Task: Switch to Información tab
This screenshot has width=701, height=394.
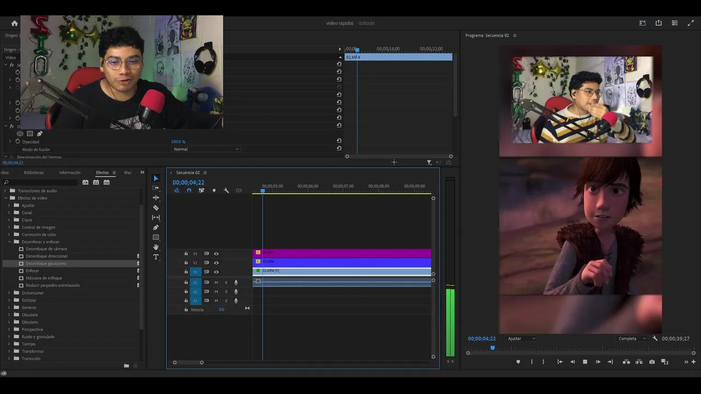Action: click(x=70, y=172)
